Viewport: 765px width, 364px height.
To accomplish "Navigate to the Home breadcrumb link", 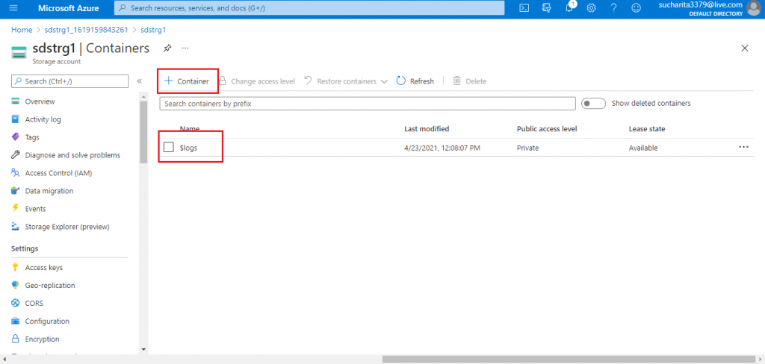I will point(22,30).
